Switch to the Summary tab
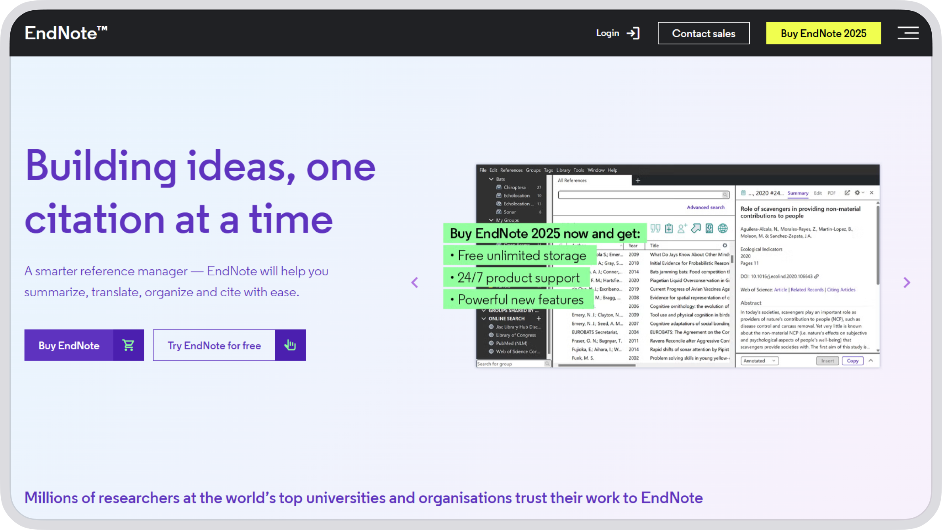This screenshot has width=942, height=530. click(798, 193)
